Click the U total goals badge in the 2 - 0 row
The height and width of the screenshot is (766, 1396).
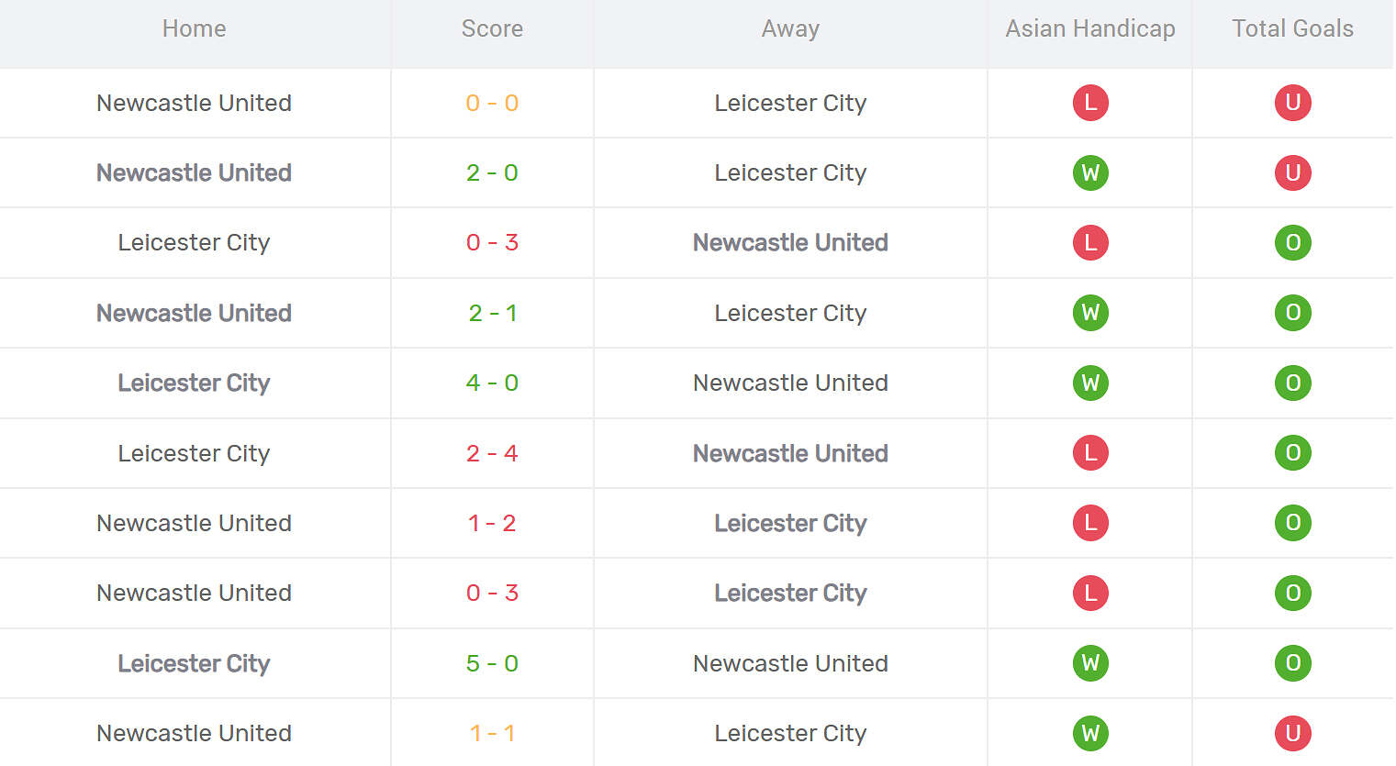[1292, 172]
